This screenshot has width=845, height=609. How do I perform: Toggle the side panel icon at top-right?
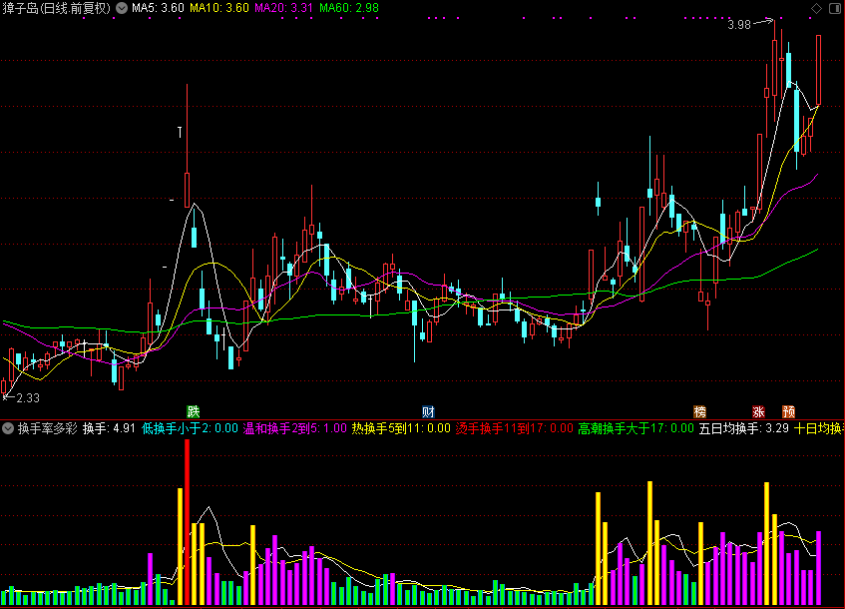(x=835, y=8)
